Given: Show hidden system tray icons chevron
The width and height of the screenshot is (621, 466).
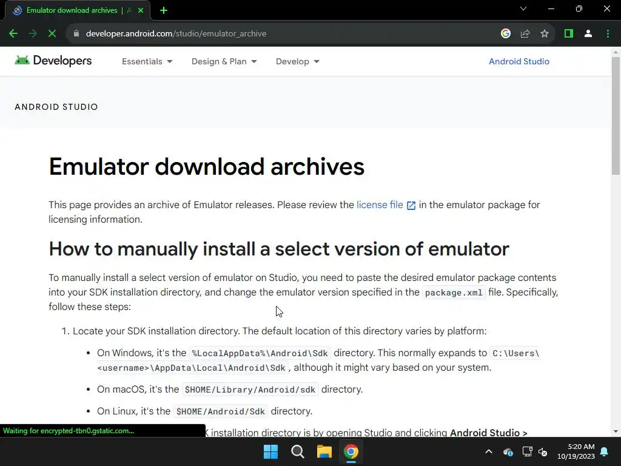Looking at the screenshot, I should (489, 451).
